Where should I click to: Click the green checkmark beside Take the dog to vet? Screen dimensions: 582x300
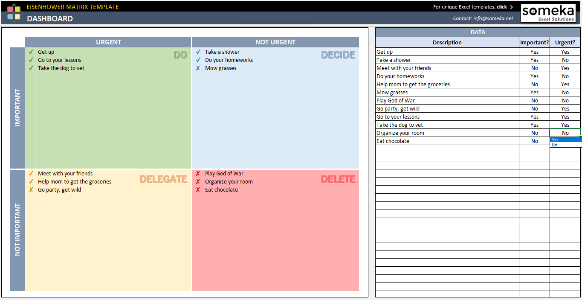coord(31,68)
